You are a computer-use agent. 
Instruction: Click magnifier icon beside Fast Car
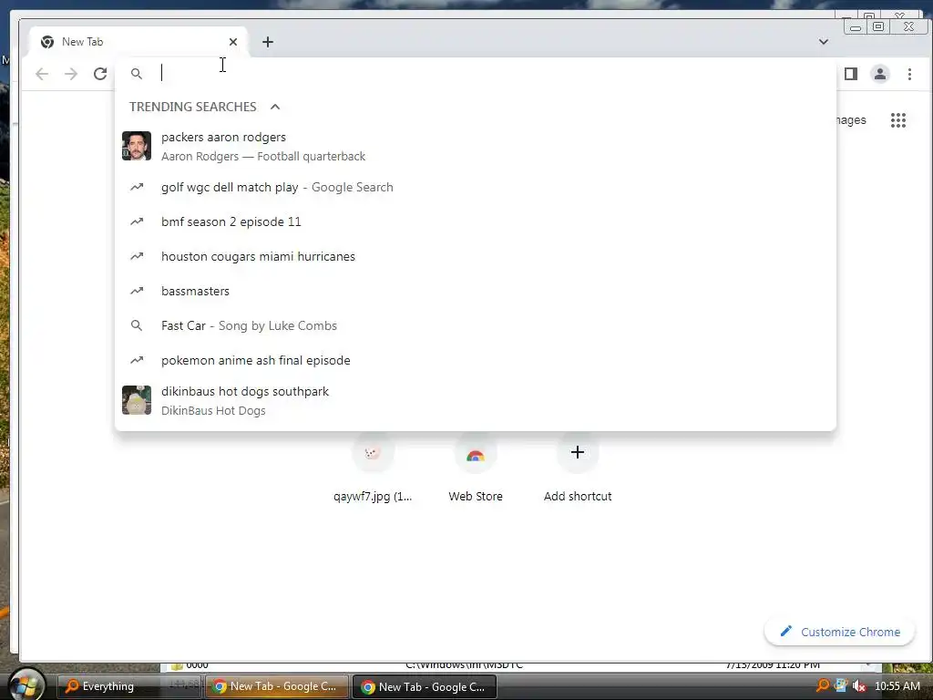[x=137, y=325]
